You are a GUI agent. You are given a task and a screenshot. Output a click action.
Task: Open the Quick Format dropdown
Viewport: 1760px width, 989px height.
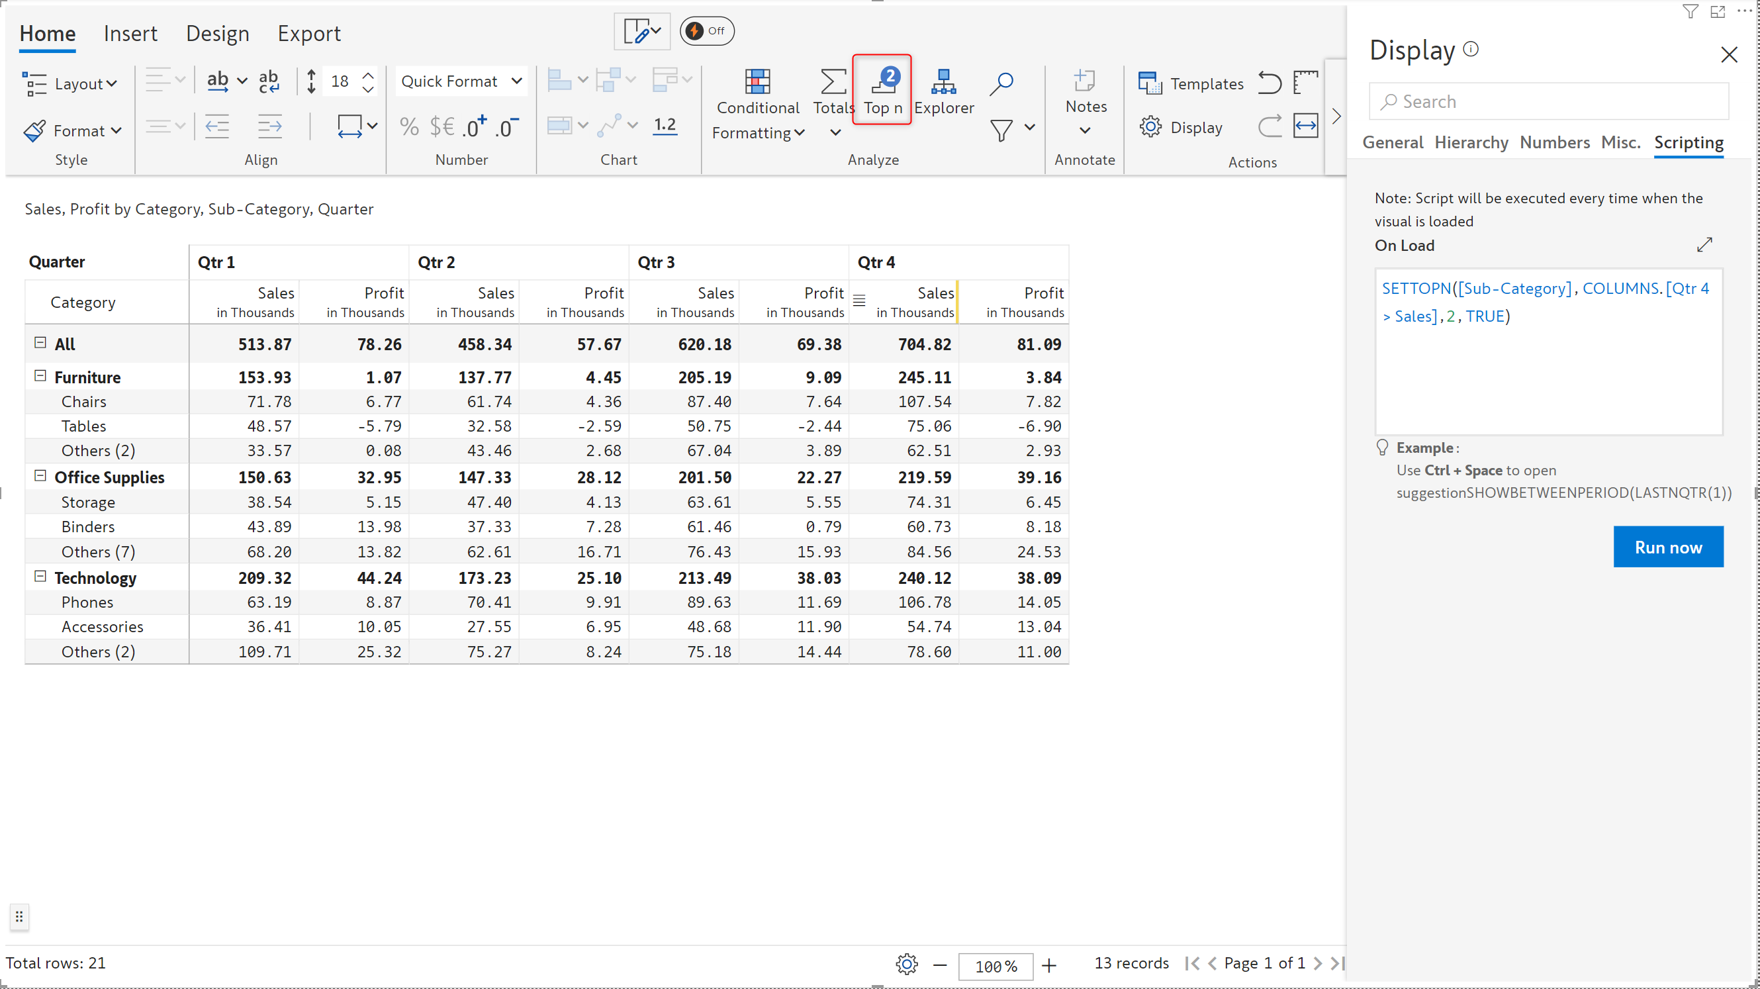tap(461, 81)
